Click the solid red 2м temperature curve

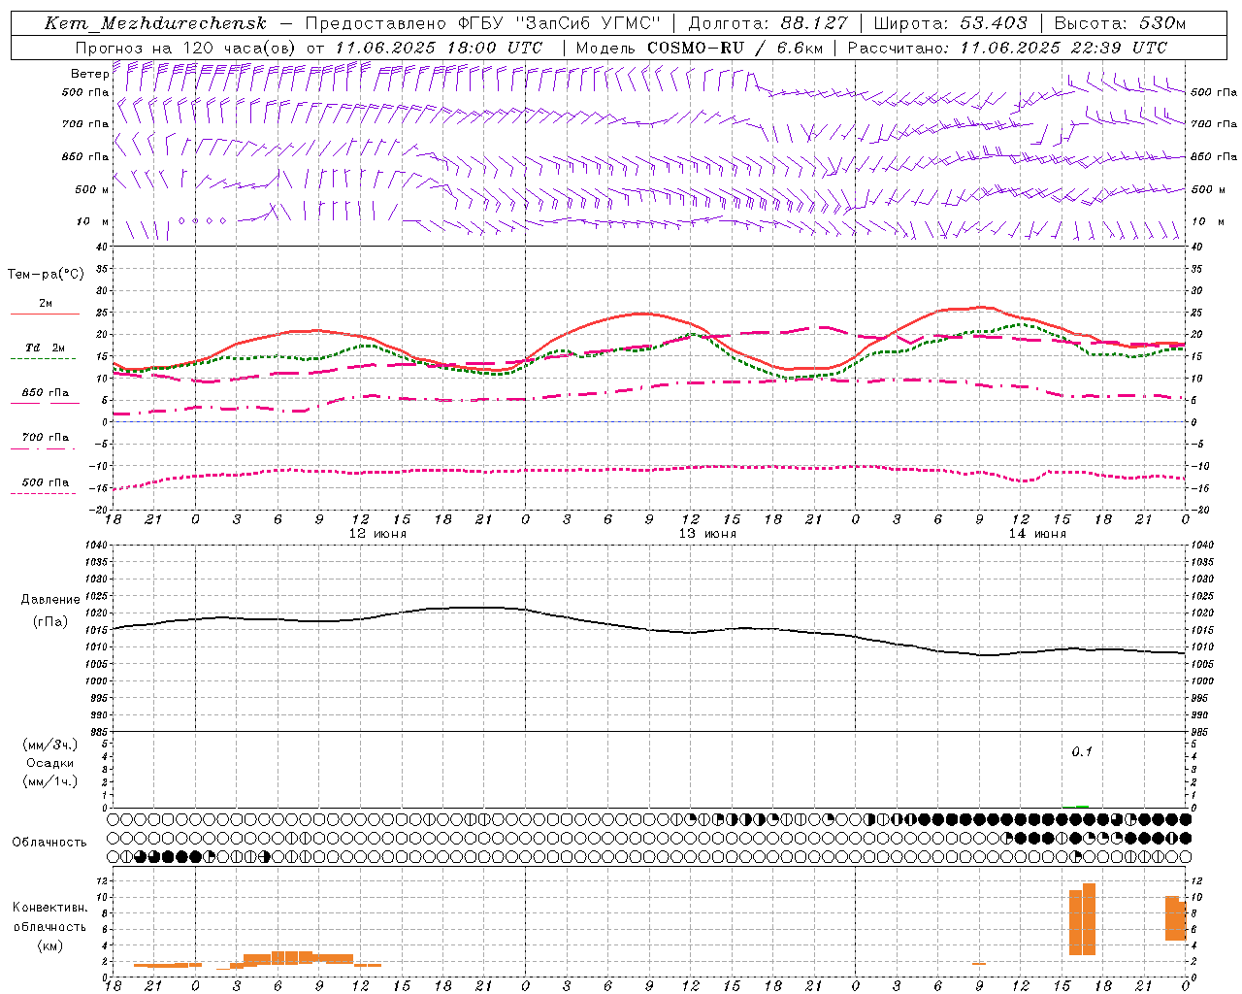click(648, 314)
